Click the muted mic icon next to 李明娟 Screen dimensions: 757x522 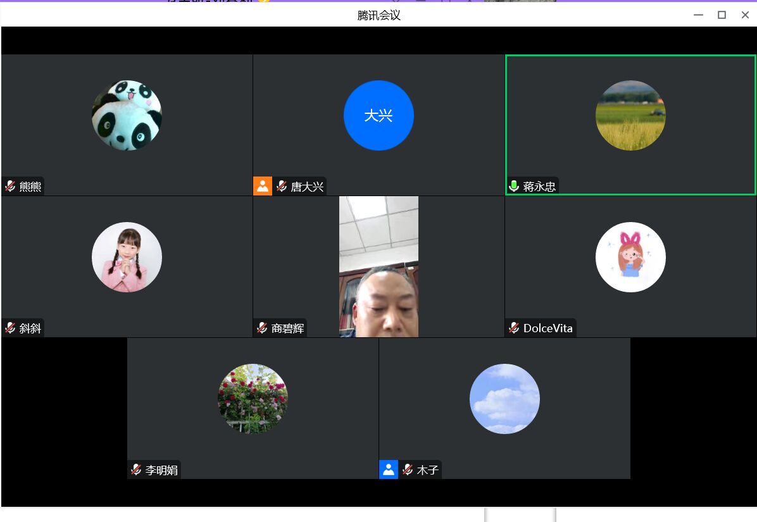136,469
